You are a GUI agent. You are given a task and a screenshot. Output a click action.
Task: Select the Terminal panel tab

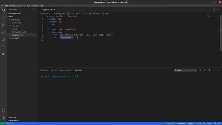[78, 70]
